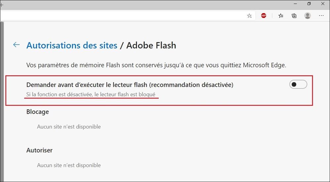Open a new tab with the plus icon
The width and height of the screenshot is (330, 182).
tap(1, 4)
